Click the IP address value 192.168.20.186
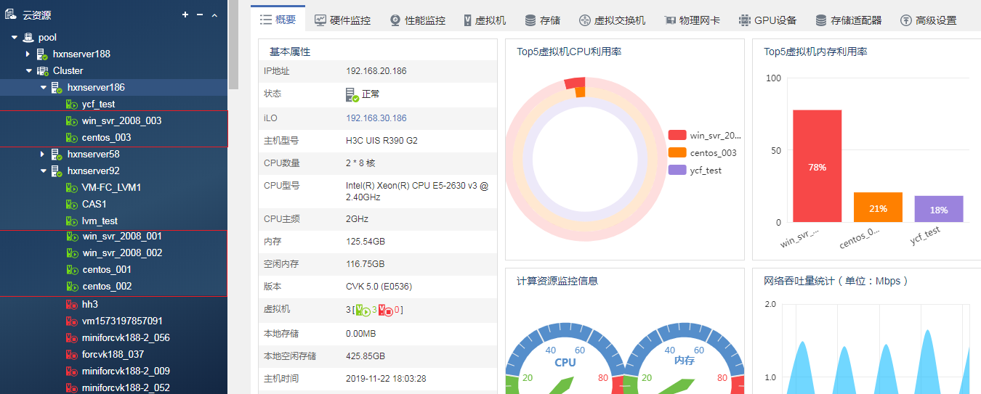981x394 pixels. point(376,71)
